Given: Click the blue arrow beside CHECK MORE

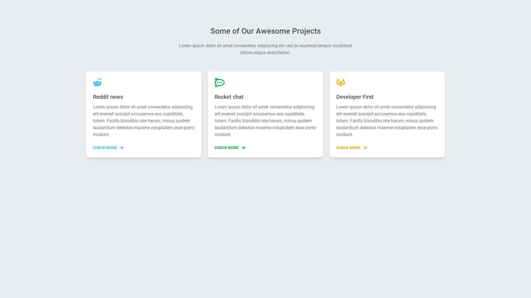Looking at the screenshot, I should tap(122, 148).
